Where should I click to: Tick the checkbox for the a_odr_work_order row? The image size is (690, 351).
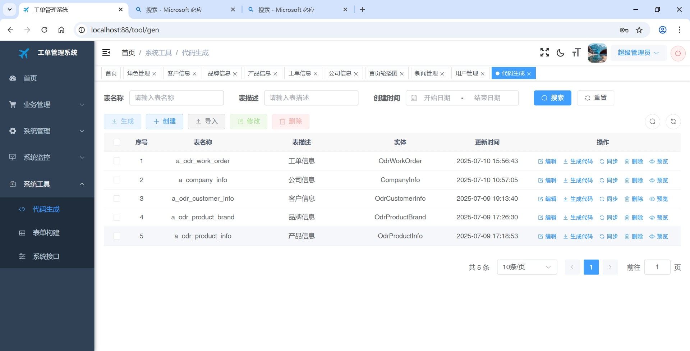pyautogui.click(x=117, y=161)
